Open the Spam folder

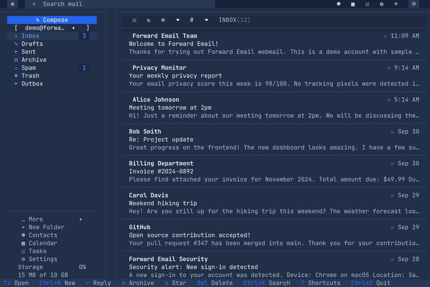[x=52, y=68]
